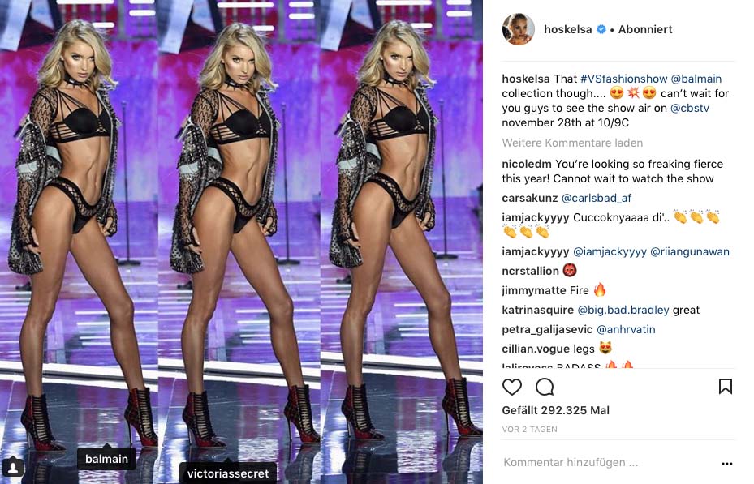
Task: Click the VOR 2 TAGEN timestamp
Action: pyautogui.click(x=529, y=429)
